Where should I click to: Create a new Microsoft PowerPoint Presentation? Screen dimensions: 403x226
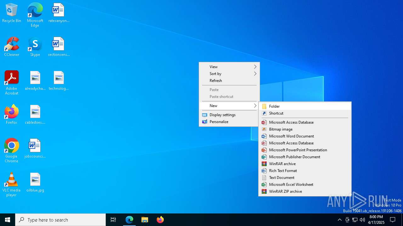(305, 150)
